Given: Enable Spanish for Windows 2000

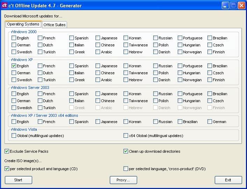Looking at the screenshot, I should pos(71,38).
